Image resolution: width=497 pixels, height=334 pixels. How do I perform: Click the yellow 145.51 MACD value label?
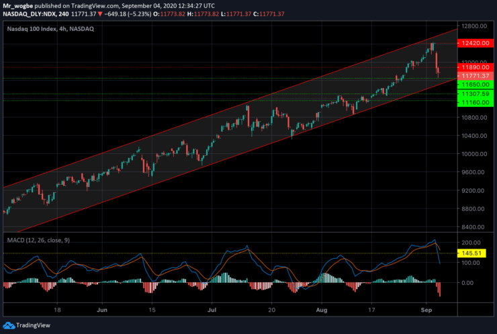pyautogui.click(x=471, y=253)
